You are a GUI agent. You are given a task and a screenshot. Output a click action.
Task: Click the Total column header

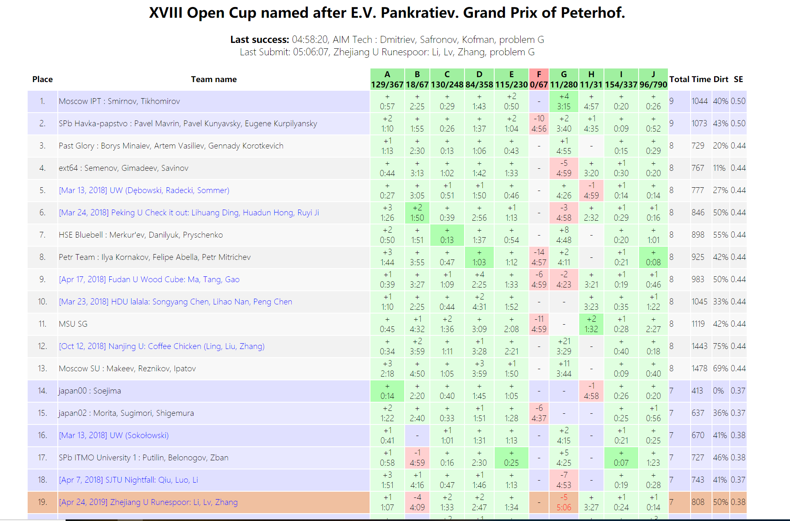click(679, 79)
